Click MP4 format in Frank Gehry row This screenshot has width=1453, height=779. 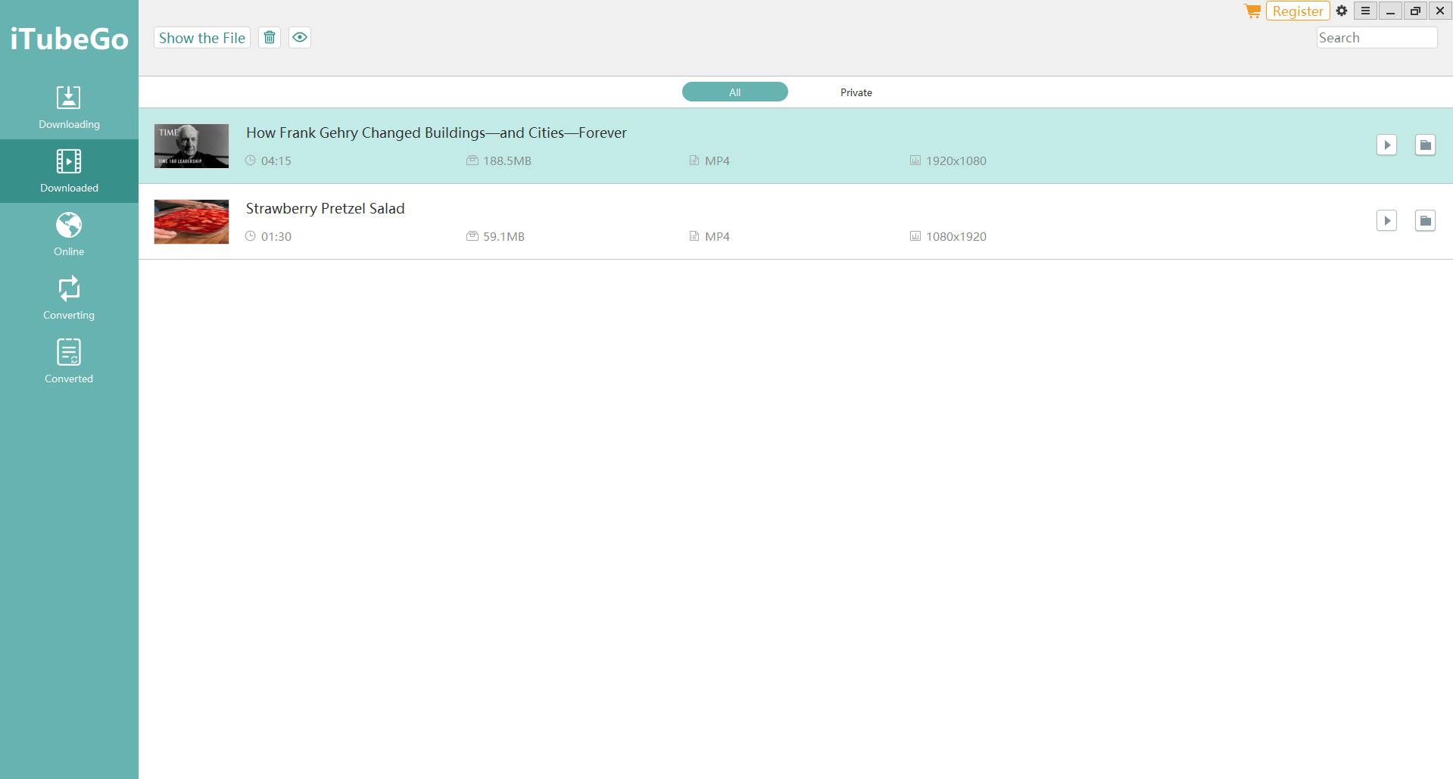(x=717, y=161)
